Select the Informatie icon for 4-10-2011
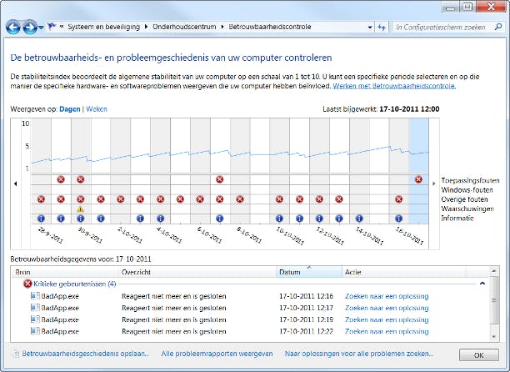Viewport: 510px width, 372px height. pyautogui.click(x=160, y=219)
